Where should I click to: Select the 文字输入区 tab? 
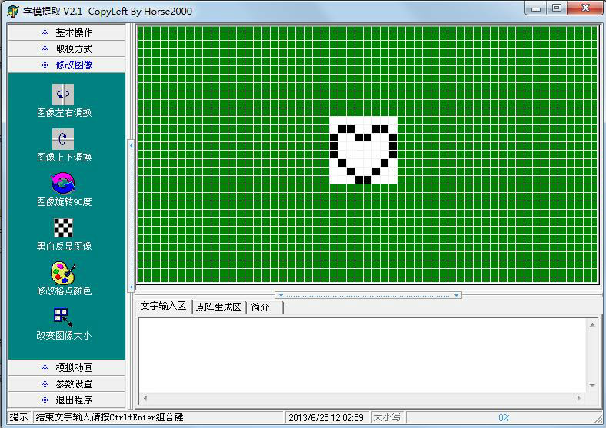[x=163, y=306]
